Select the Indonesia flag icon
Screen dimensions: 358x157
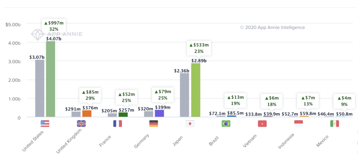pyautogui.click(x=298, y=124)
